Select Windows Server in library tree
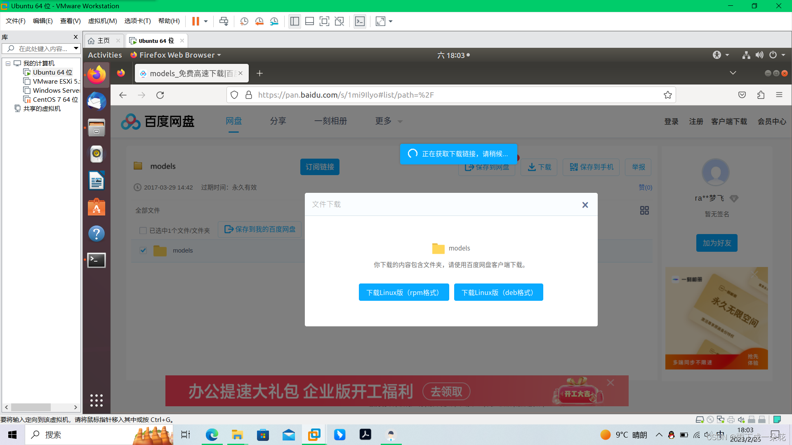Viewport: 792px width, 445px height. click(x=52, y=90)
